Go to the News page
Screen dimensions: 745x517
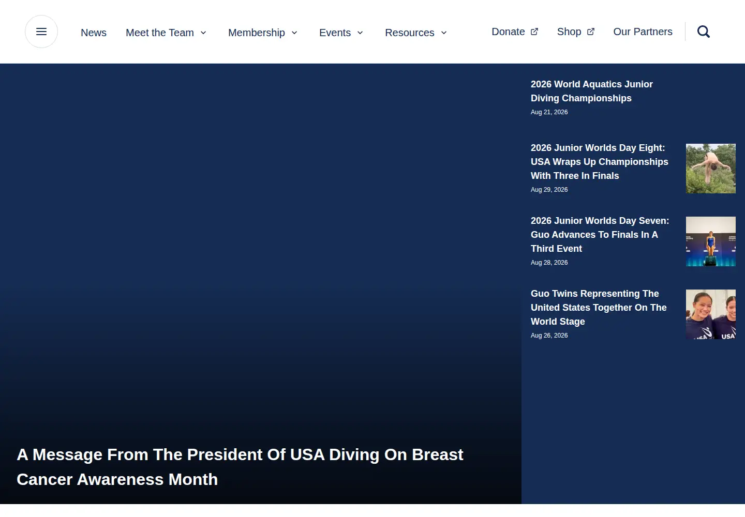tap(94, 33)
